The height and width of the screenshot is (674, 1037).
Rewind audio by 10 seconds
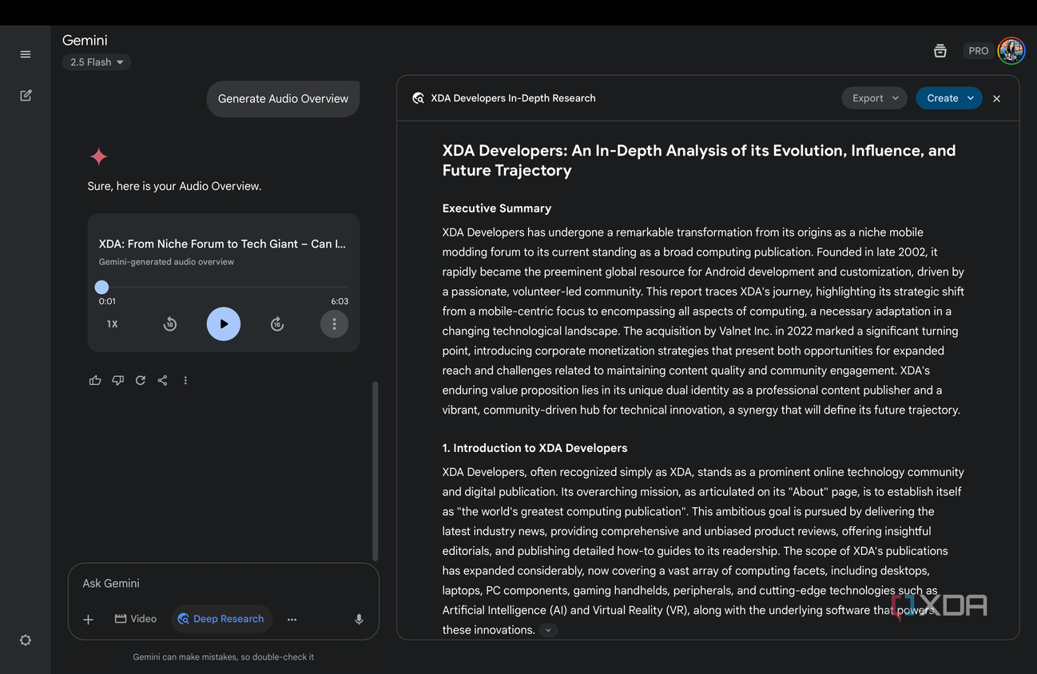click(x=170, y=324)
